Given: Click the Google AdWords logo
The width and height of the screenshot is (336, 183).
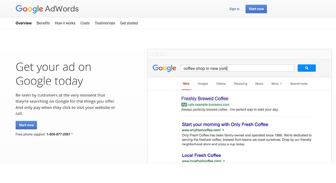Looking at the screenshot, I should [47, 9].
